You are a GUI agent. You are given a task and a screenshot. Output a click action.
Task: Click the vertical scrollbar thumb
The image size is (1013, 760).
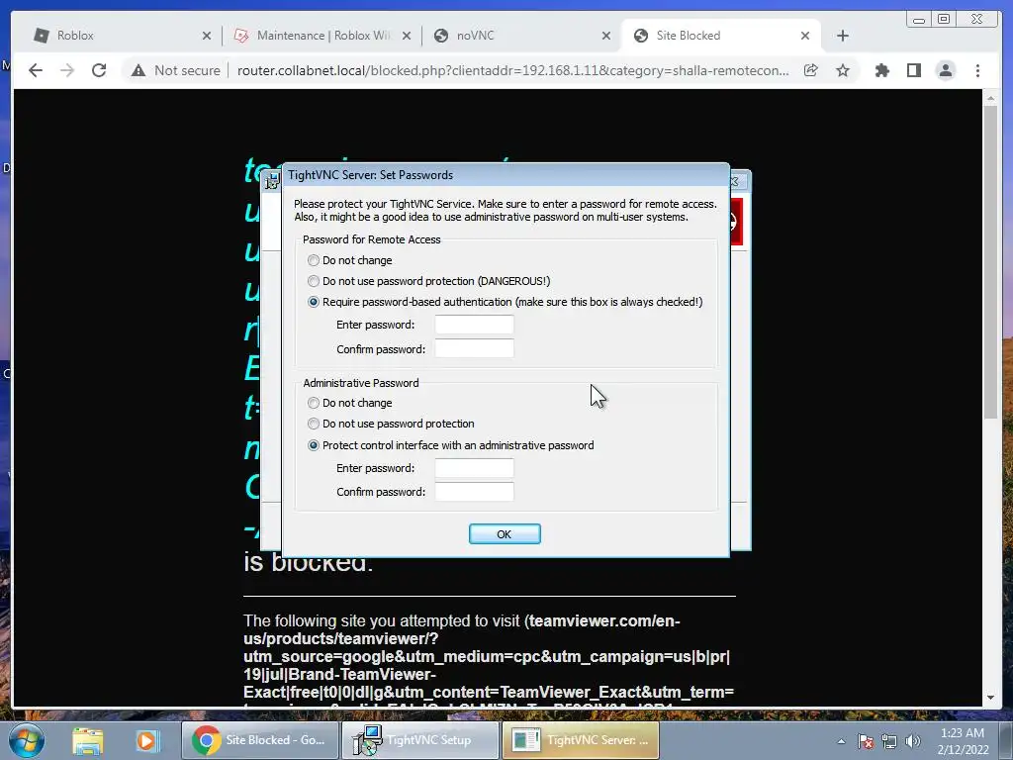(990, 262)
